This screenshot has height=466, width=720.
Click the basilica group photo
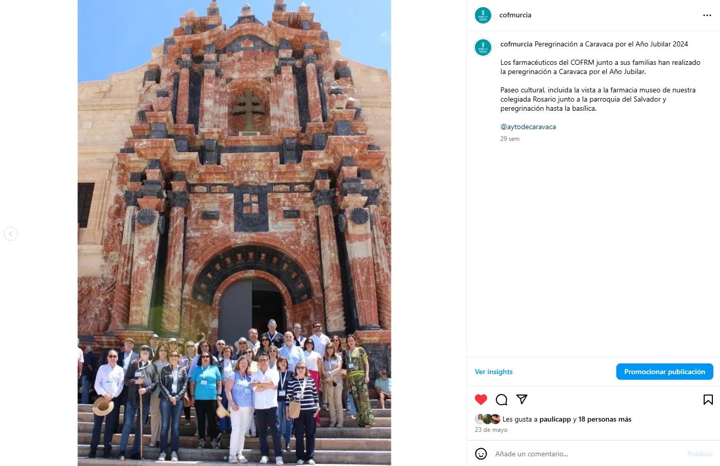(234, 233)
